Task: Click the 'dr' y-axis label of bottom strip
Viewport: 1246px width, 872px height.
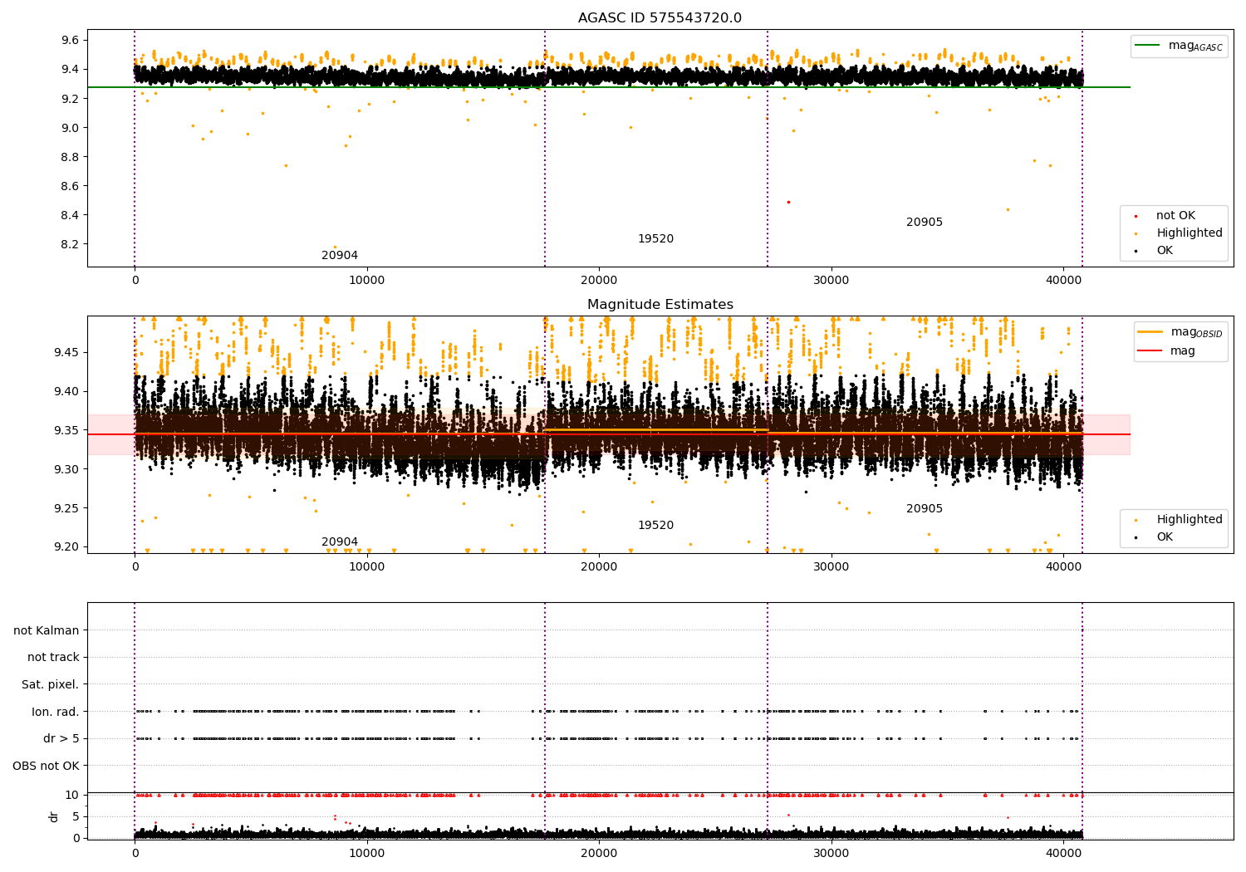Action: click(x=54, y=816)
